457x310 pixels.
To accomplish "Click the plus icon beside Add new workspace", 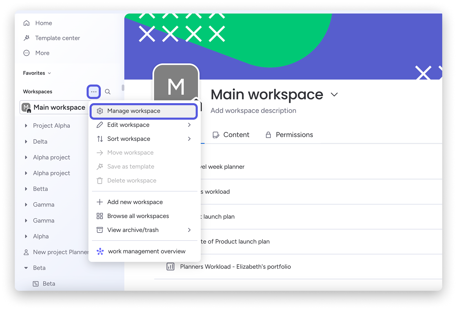I will tap(100, 202).
